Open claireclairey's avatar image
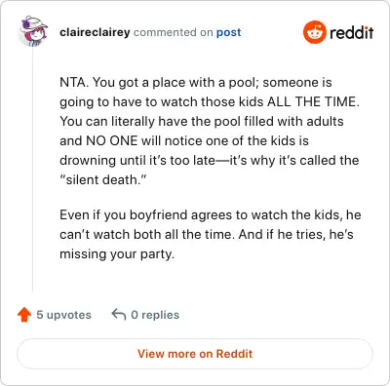 [33, 31]
